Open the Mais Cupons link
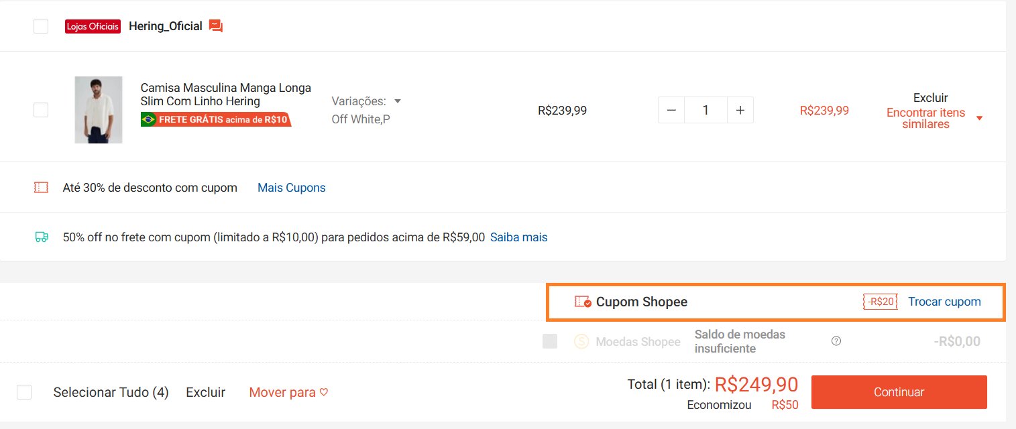 click(x=291, y=188)
